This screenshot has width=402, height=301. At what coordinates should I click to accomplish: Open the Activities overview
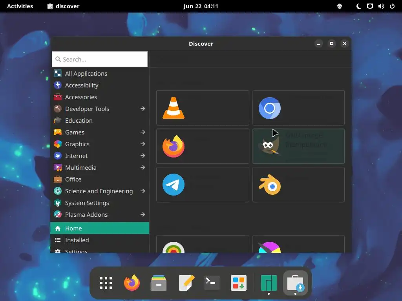pos(20,6)
